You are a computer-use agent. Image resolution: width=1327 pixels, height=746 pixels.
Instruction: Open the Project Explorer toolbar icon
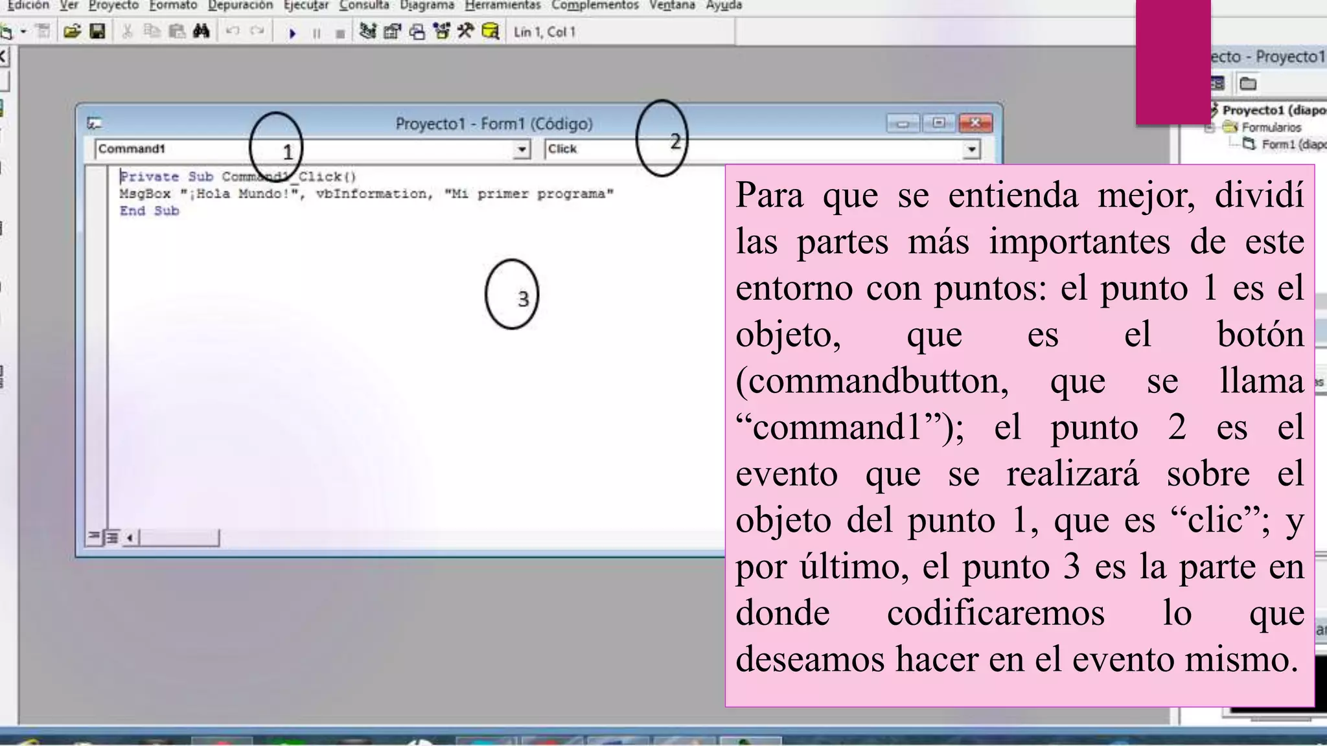point(368,31)
